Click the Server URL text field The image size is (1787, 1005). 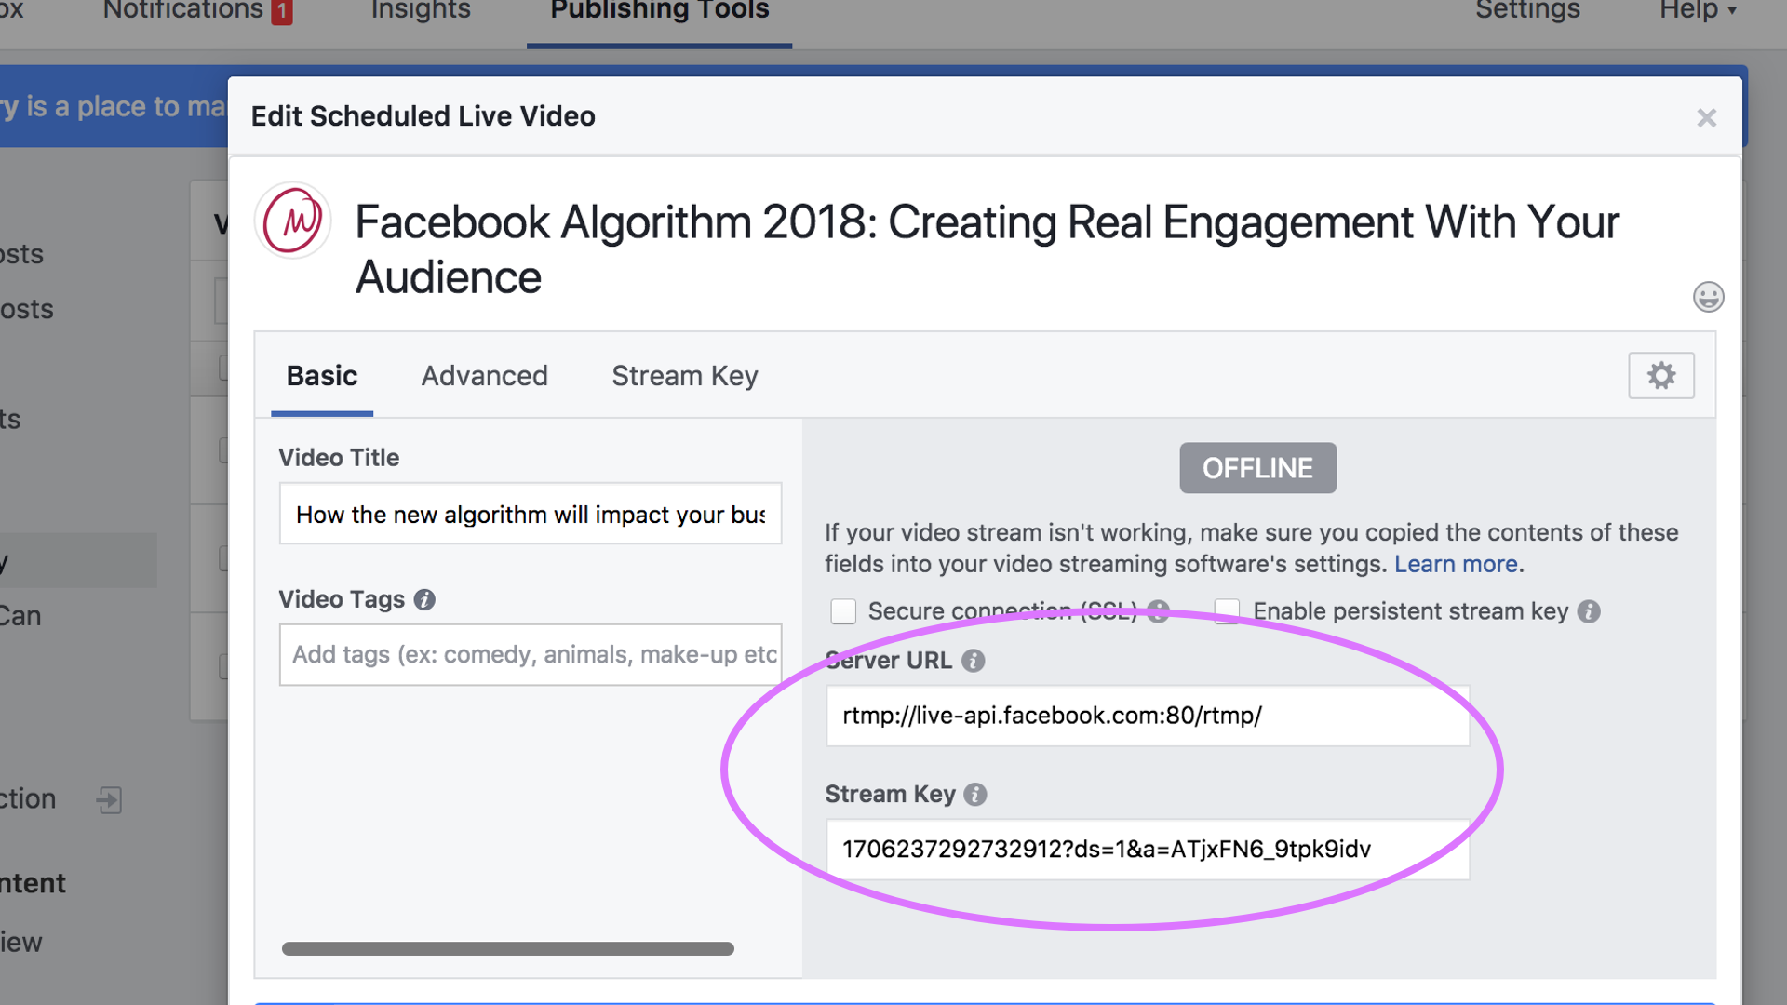[1148, 716]
